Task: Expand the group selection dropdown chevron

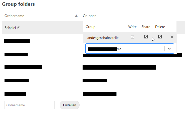Action: [x=169, y=49]
